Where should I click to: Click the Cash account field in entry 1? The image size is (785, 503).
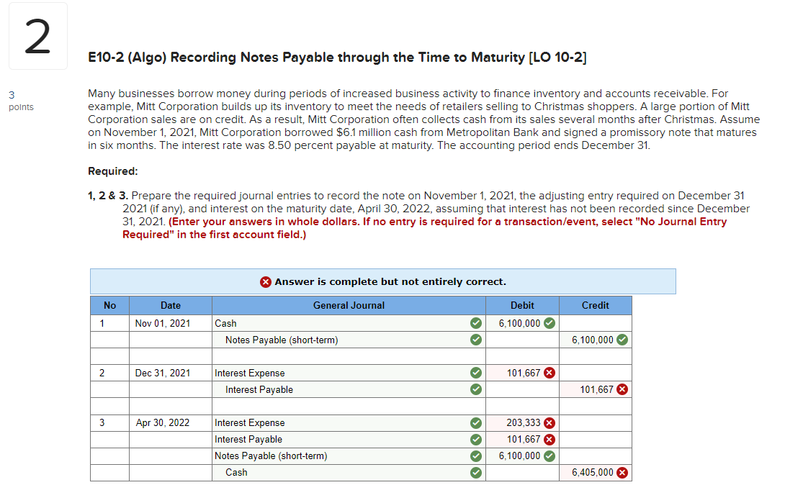tap(349, 324)
